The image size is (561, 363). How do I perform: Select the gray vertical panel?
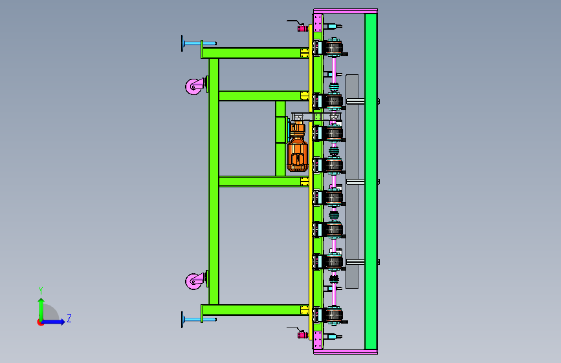pyautogui.click(x=352, y=181)
